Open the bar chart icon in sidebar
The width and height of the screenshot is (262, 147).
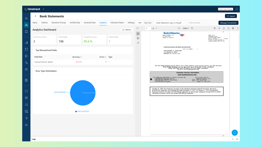coord(26,43)
